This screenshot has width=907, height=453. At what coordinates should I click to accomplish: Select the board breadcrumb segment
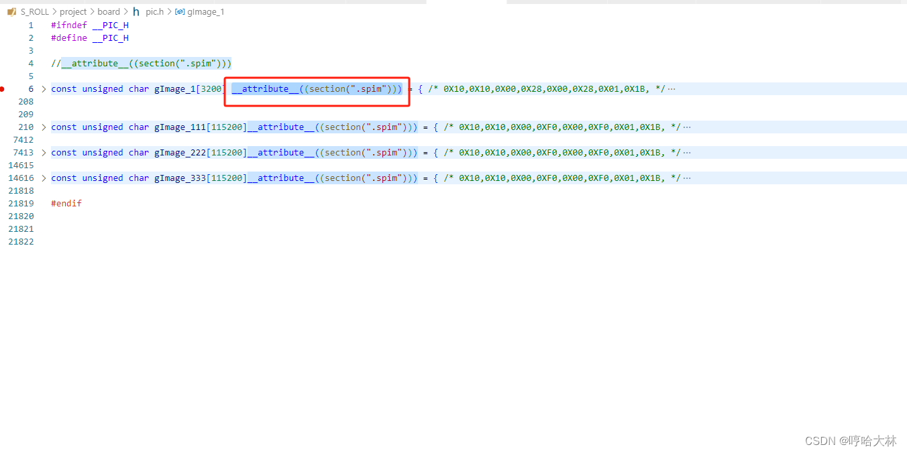[x=109, y=11]
